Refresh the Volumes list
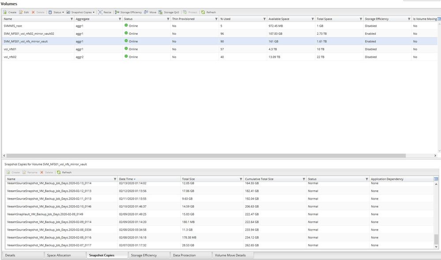Image resolution: width=441 pixels, height=260 pixels. pyautogui.click(x=209, y=12)
